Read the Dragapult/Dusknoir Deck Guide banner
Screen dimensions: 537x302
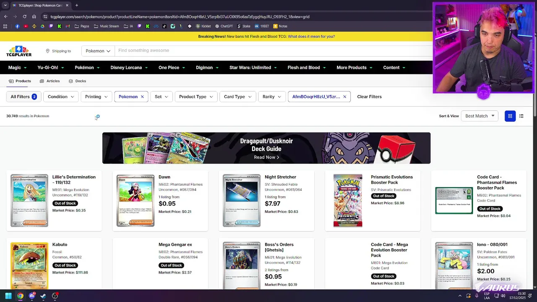[266, 148]
